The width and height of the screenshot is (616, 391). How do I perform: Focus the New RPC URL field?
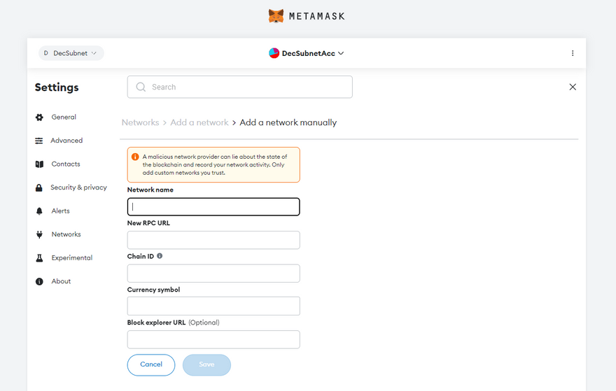[213, 240]
